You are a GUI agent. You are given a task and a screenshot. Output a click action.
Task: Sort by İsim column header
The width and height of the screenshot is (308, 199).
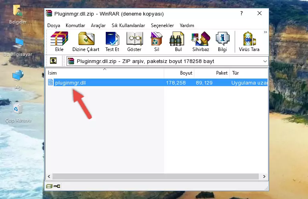pyautogui.click(x=105, y=73)
